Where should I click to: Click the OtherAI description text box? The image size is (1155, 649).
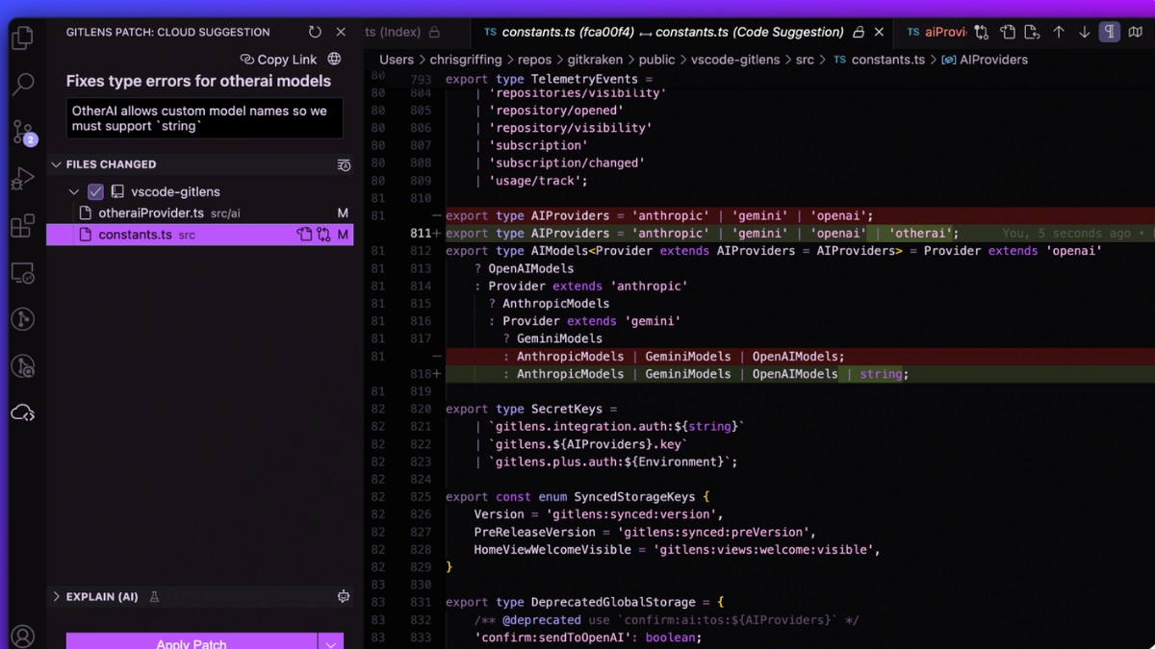205,118
